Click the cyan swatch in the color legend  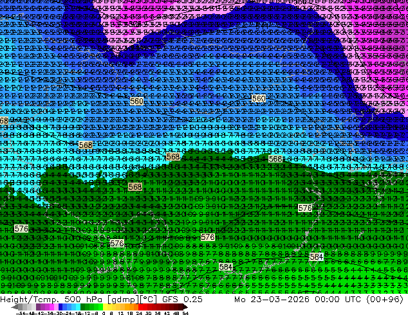(78, 307)
